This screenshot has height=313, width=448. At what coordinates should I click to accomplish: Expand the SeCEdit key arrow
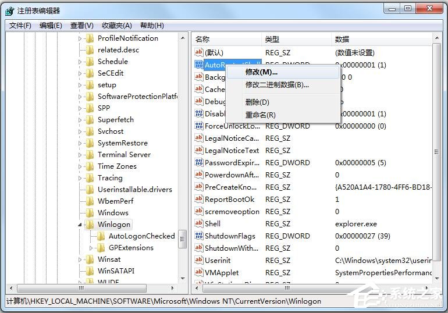[80, 73]
